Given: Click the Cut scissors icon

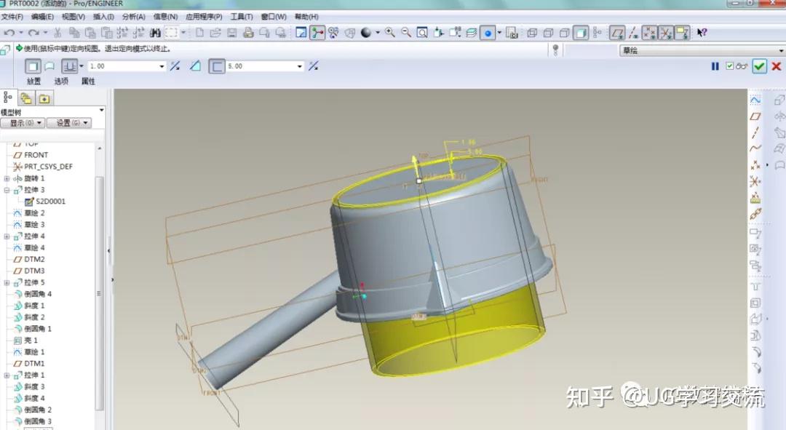Looking at the screenshot, I should click(57, 33).
